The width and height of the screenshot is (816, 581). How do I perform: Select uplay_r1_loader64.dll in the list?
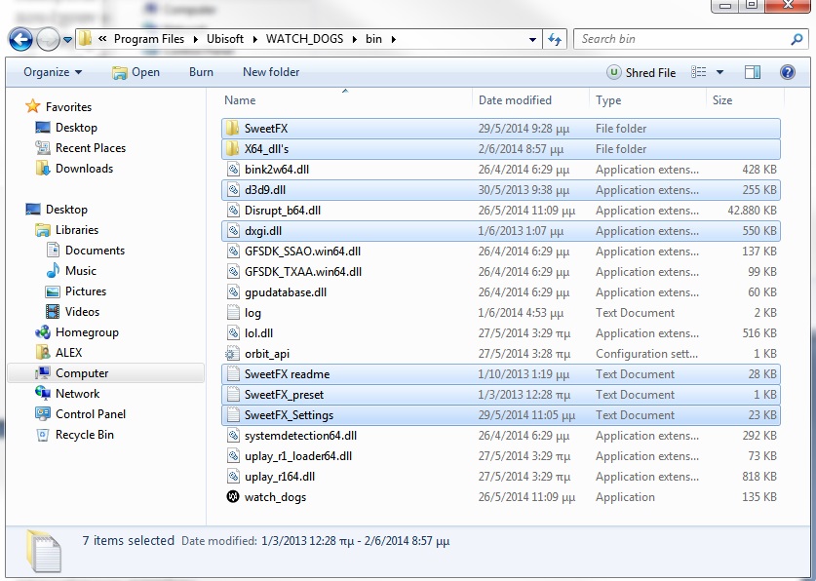tap(298, 456)
